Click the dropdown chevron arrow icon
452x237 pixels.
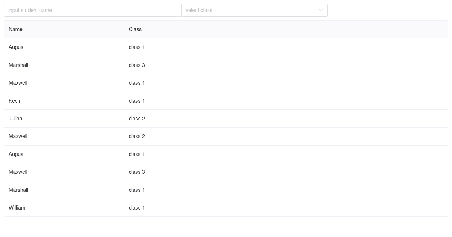tap(321, 10)
